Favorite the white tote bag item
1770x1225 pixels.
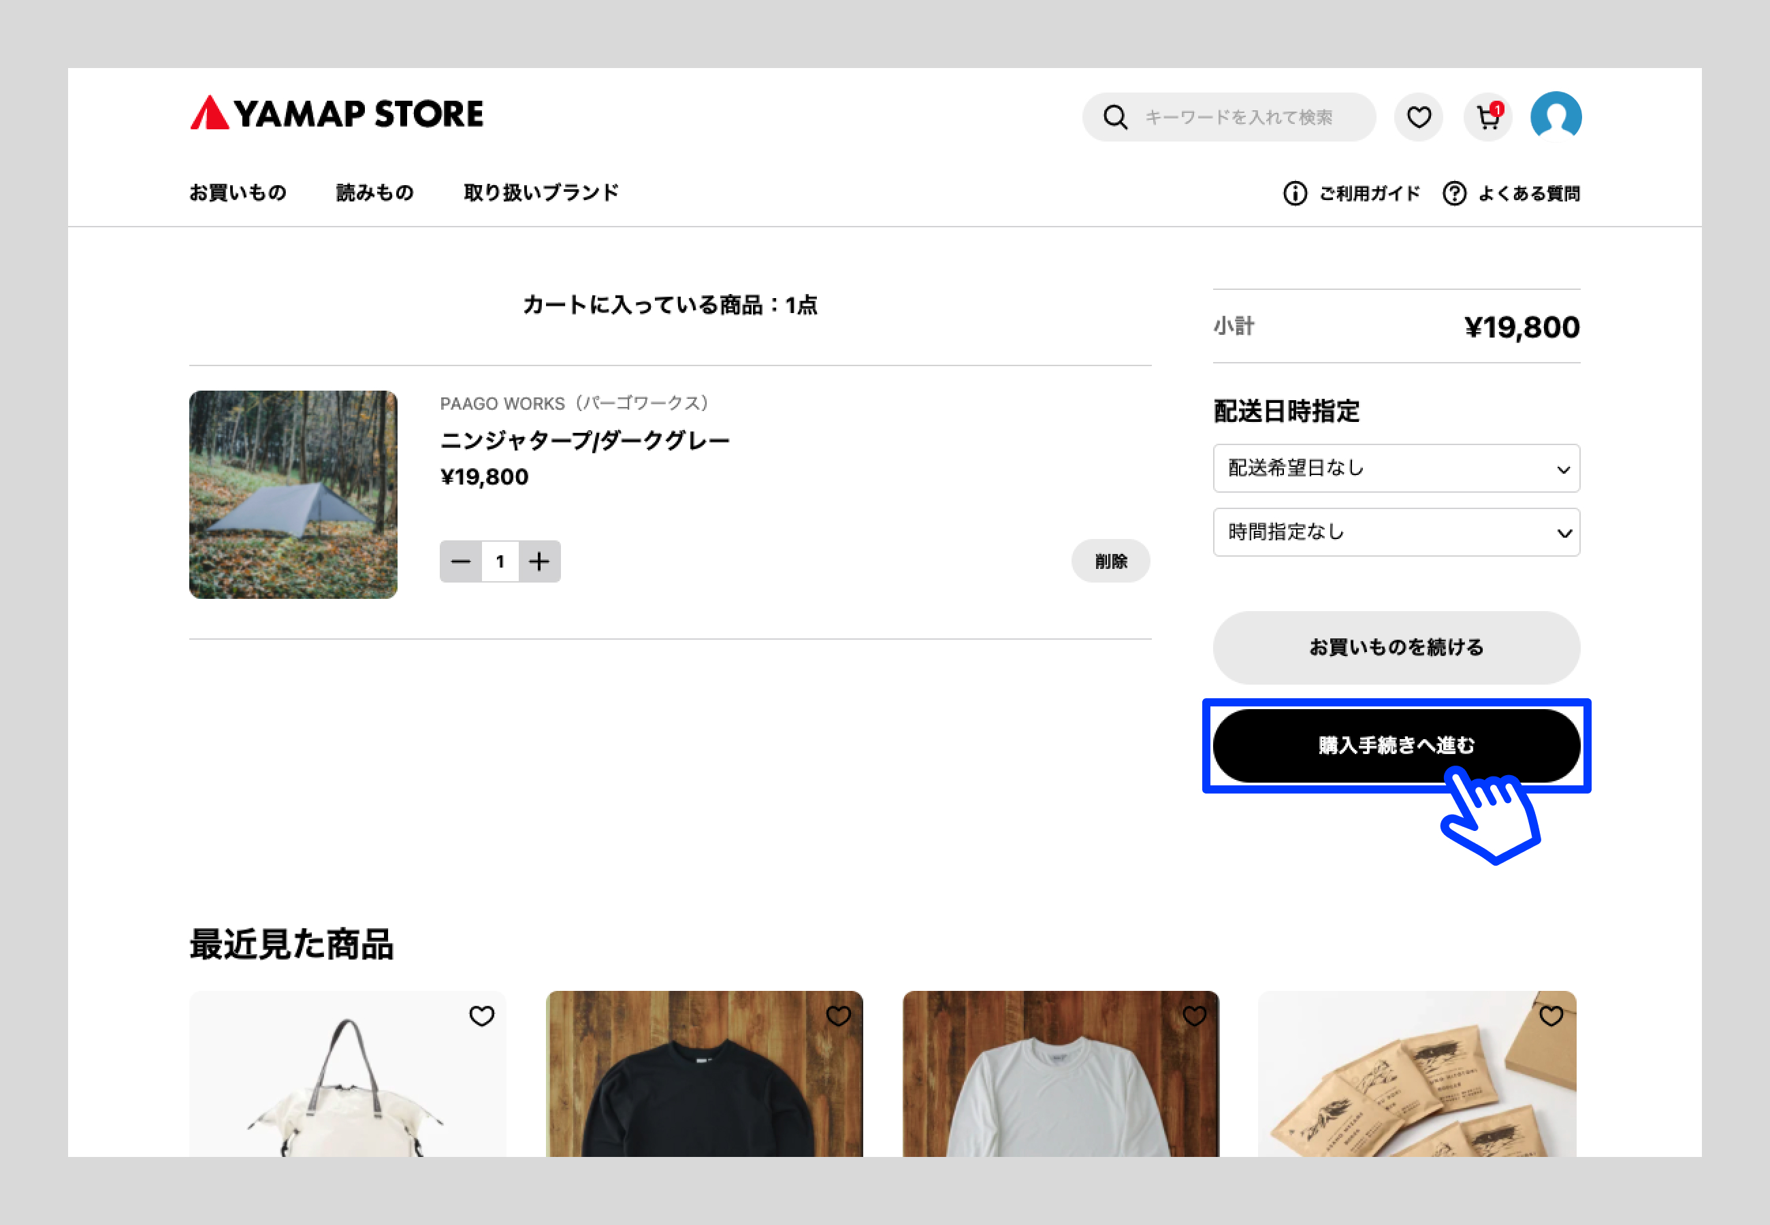tap(482, 1016)
